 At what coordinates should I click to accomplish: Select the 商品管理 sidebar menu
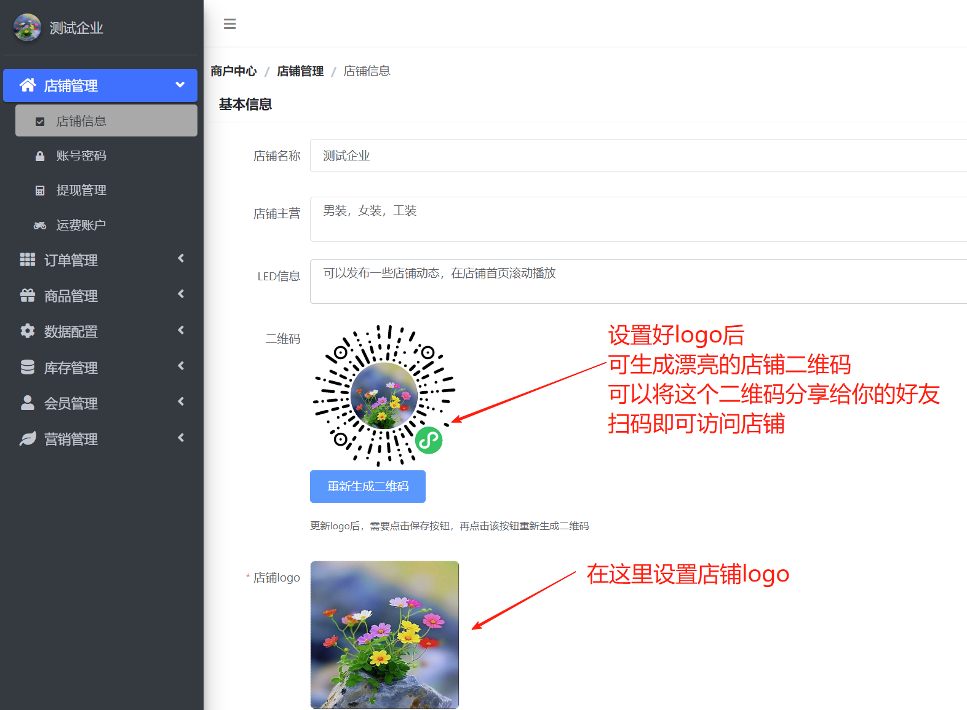pyautogui.click(x=100, y=296)
